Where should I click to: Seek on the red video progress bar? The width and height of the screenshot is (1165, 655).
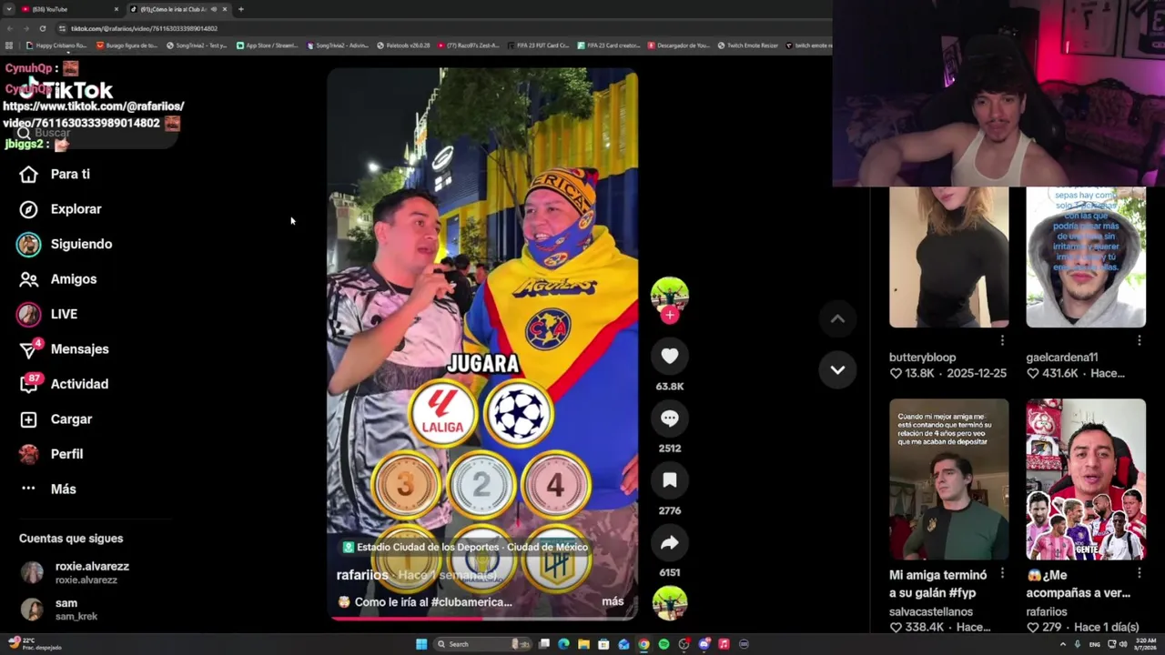(482, 619)
